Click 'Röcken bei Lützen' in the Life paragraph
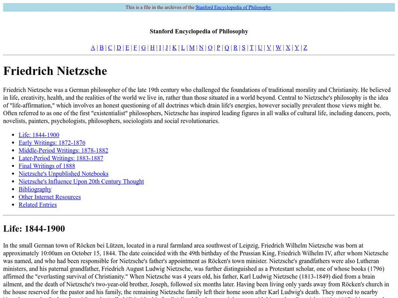The image size is (398, 298). pyautogui.click(x=100, y=245)
